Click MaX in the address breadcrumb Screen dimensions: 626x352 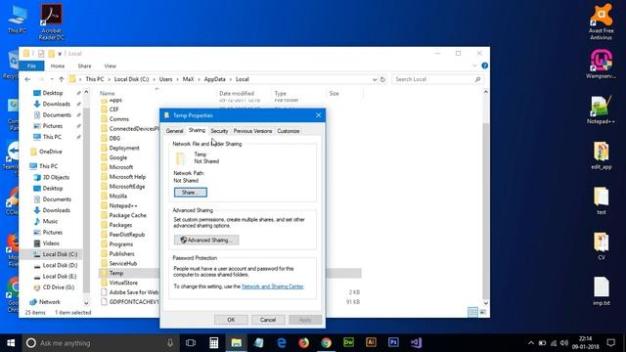click(188, 79)
